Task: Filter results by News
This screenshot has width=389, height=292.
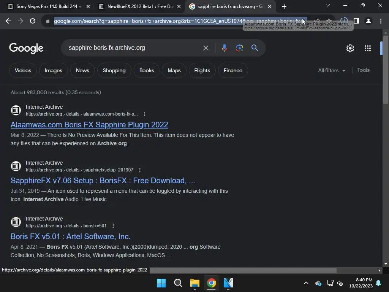Action: (x=82, y=70)
